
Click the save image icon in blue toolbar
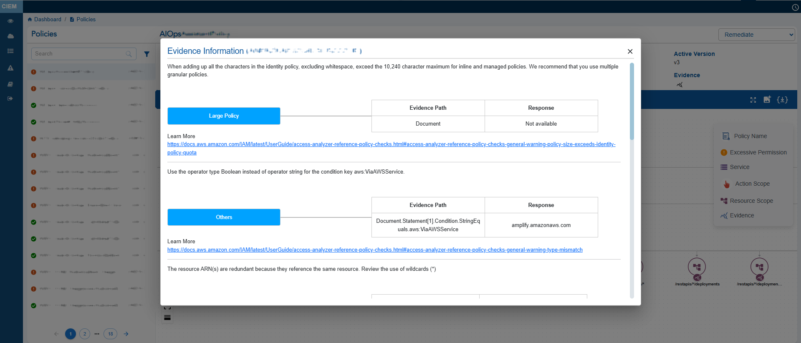(x=767, y=99)
